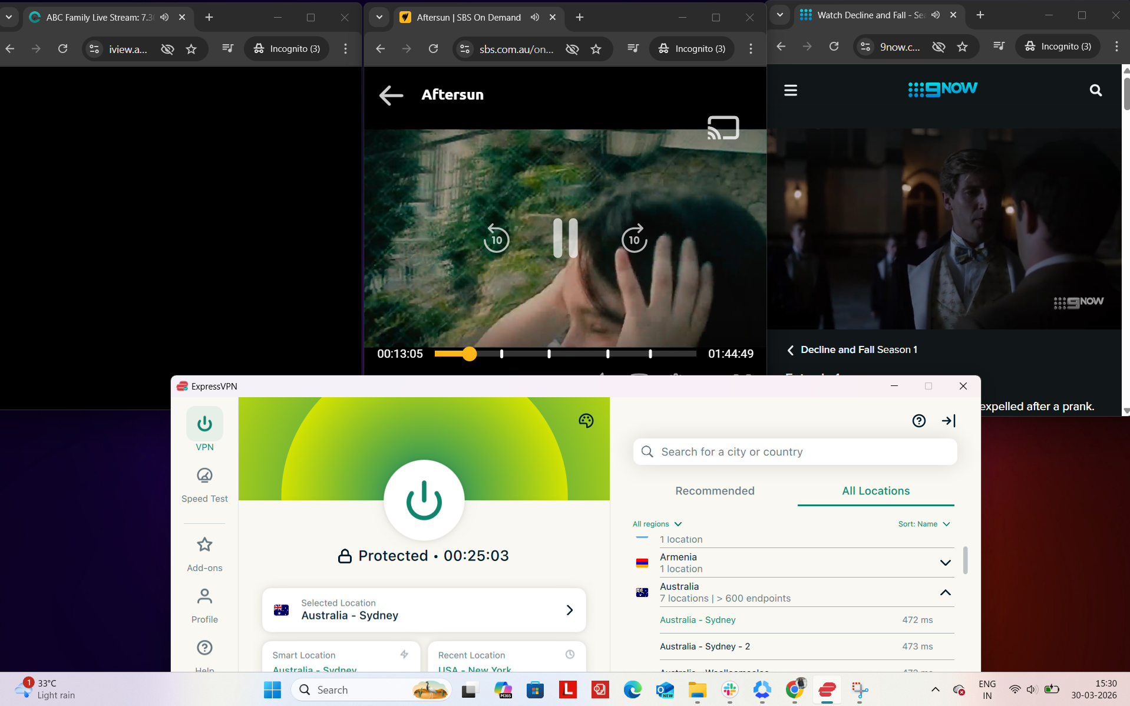Click the Cast icon on the SBS player
Viewport: 1130px width, 706px height.
[x=723, y=127]
